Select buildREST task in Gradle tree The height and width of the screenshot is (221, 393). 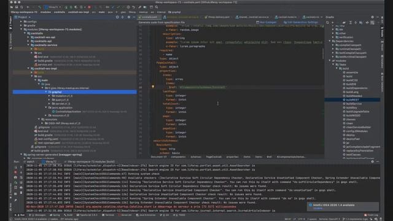pyautogui.click(x=352, y=99)
